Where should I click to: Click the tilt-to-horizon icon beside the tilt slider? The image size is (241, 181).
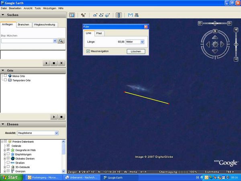pos(229,23)
